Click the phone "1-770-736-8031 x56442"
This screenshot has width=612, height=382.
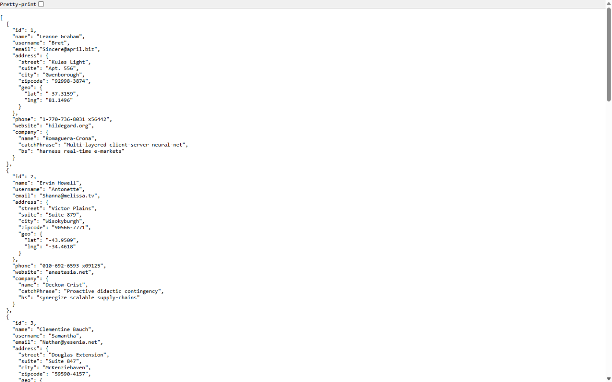[x=75, y=119]
